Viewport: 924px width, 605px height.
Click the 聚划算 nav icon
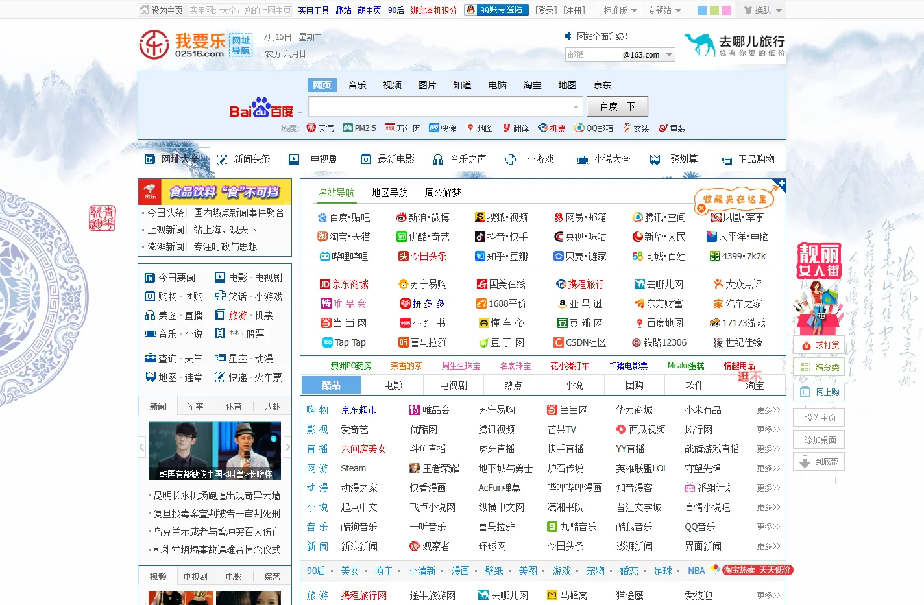coord(655,159)
